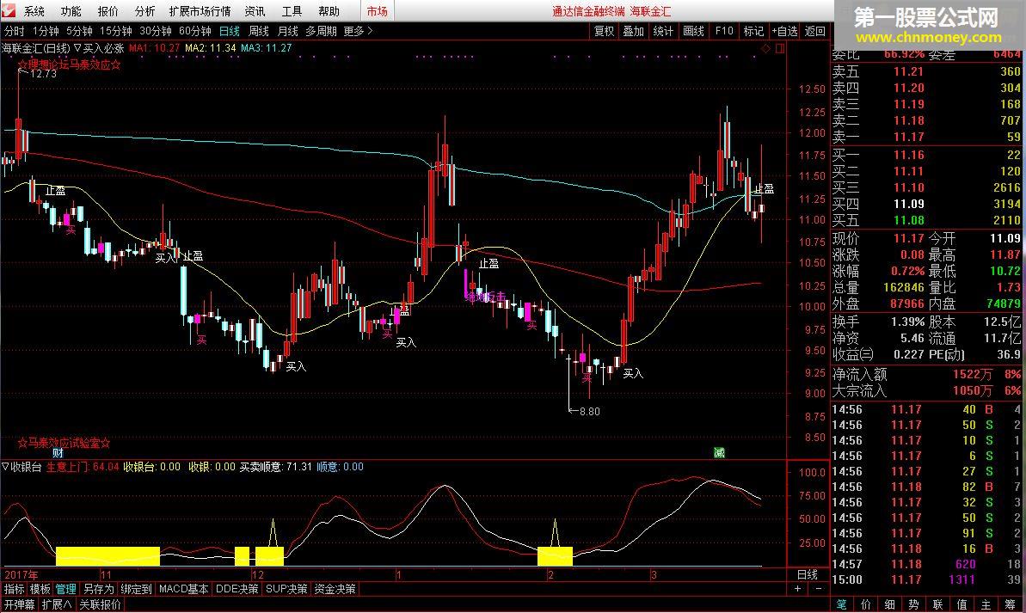This screenshot has width=1026, height=613.
Task: Open the 扩展市场行情 menu
Action: tap(200, 11)
